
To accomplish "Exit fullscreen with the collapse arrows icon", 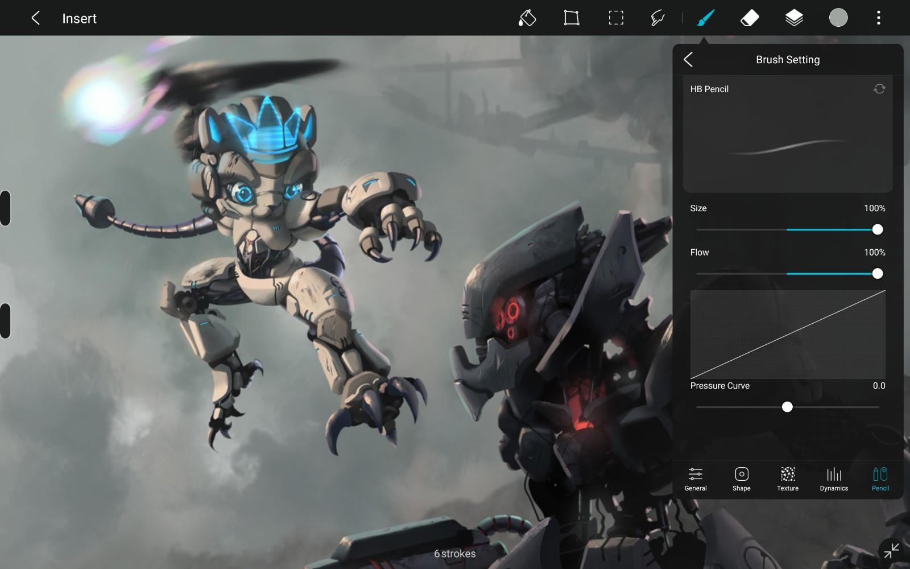I will pos(891,550).
